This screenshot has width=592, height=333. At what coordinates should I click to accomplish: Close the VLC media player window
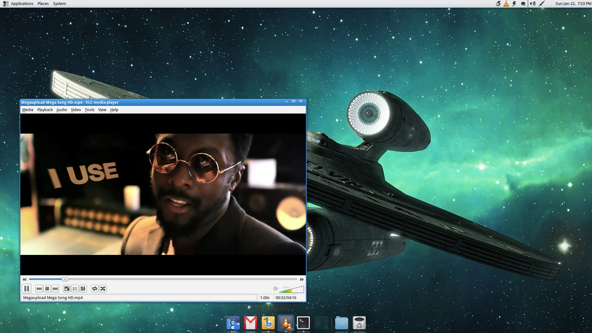(x=301, y=101)
